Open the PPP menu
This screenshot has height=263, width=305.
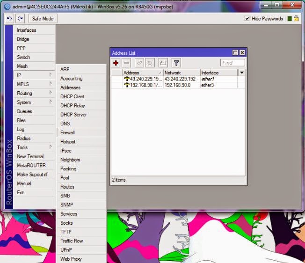[34, 48]
